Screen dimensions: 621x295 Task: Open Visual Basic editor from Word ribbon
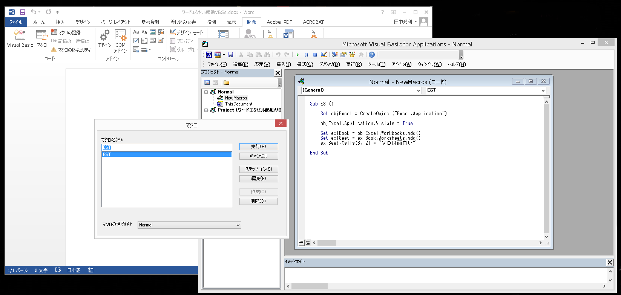pos(20,39)
